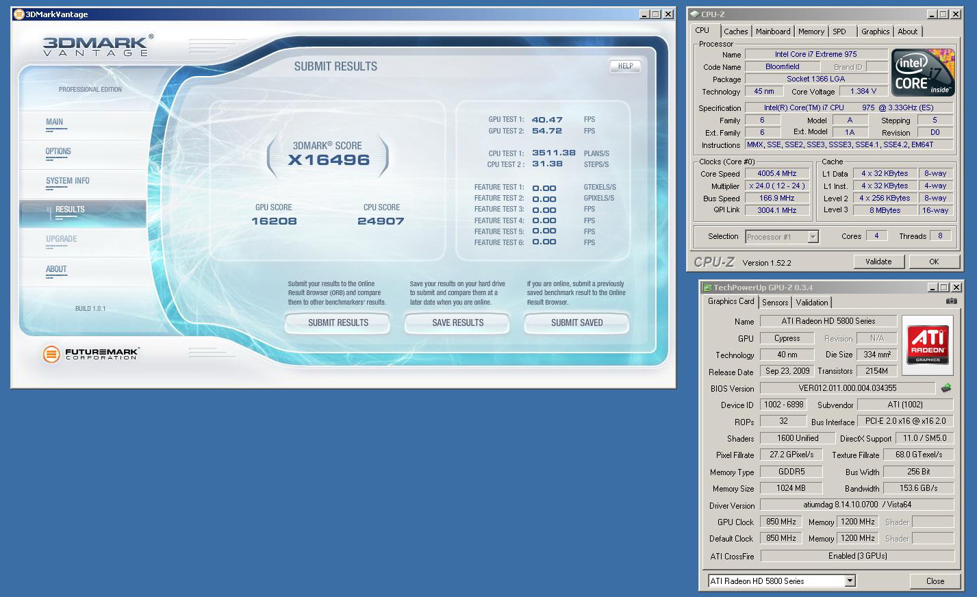The width and height of the screenshot is (977, 597).
Task: Click the CPU-Z title bar icon
Action: 694,14
